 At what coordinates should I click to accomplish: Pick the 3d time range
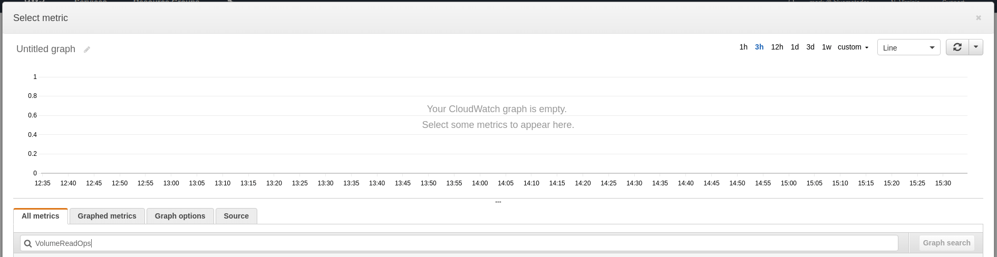[810, 47]
